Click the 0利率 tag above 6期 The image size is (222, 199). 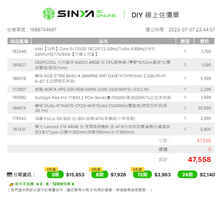coord(96,169)
